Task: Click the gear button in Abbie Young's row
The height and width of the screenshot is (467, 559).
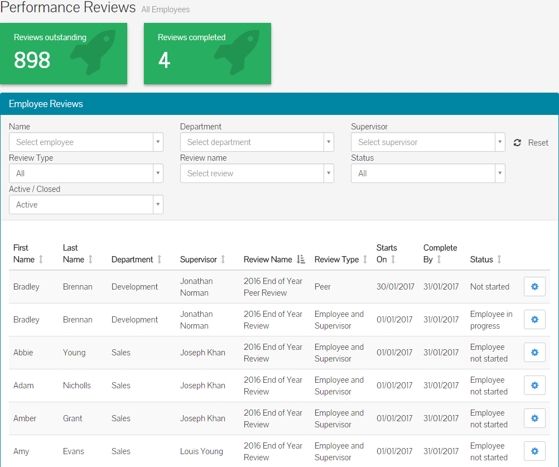Action: coord(534,352)
